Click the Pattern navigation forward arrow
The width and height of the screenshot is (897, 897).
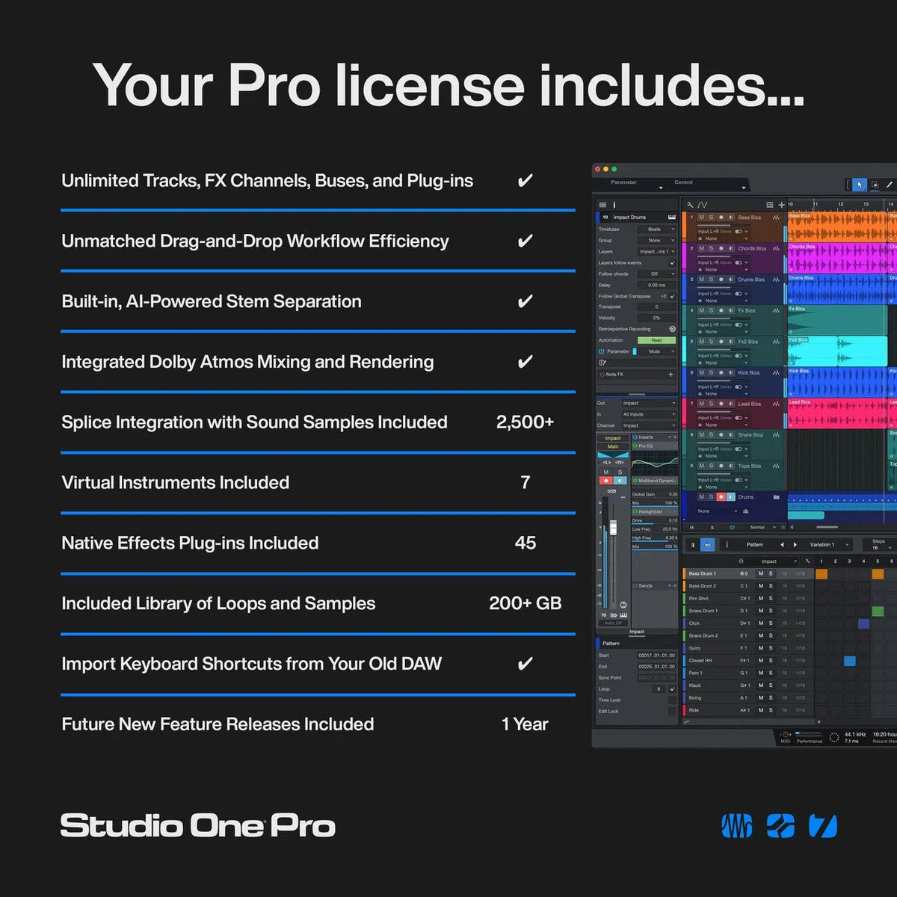point(795,544)
